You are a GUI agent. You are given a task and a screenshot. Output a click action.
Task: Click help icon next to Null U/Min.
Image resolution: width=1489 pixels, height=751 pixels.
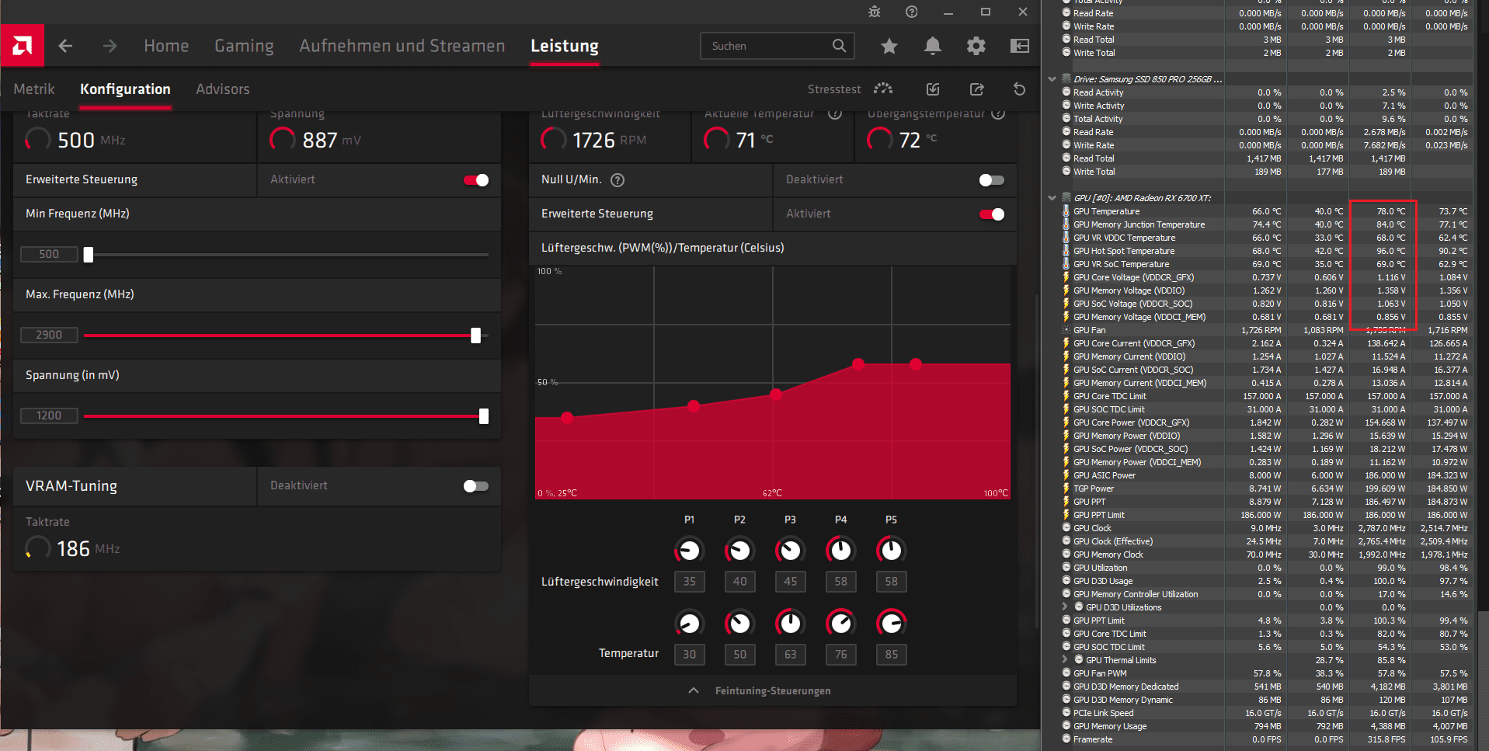618,180
